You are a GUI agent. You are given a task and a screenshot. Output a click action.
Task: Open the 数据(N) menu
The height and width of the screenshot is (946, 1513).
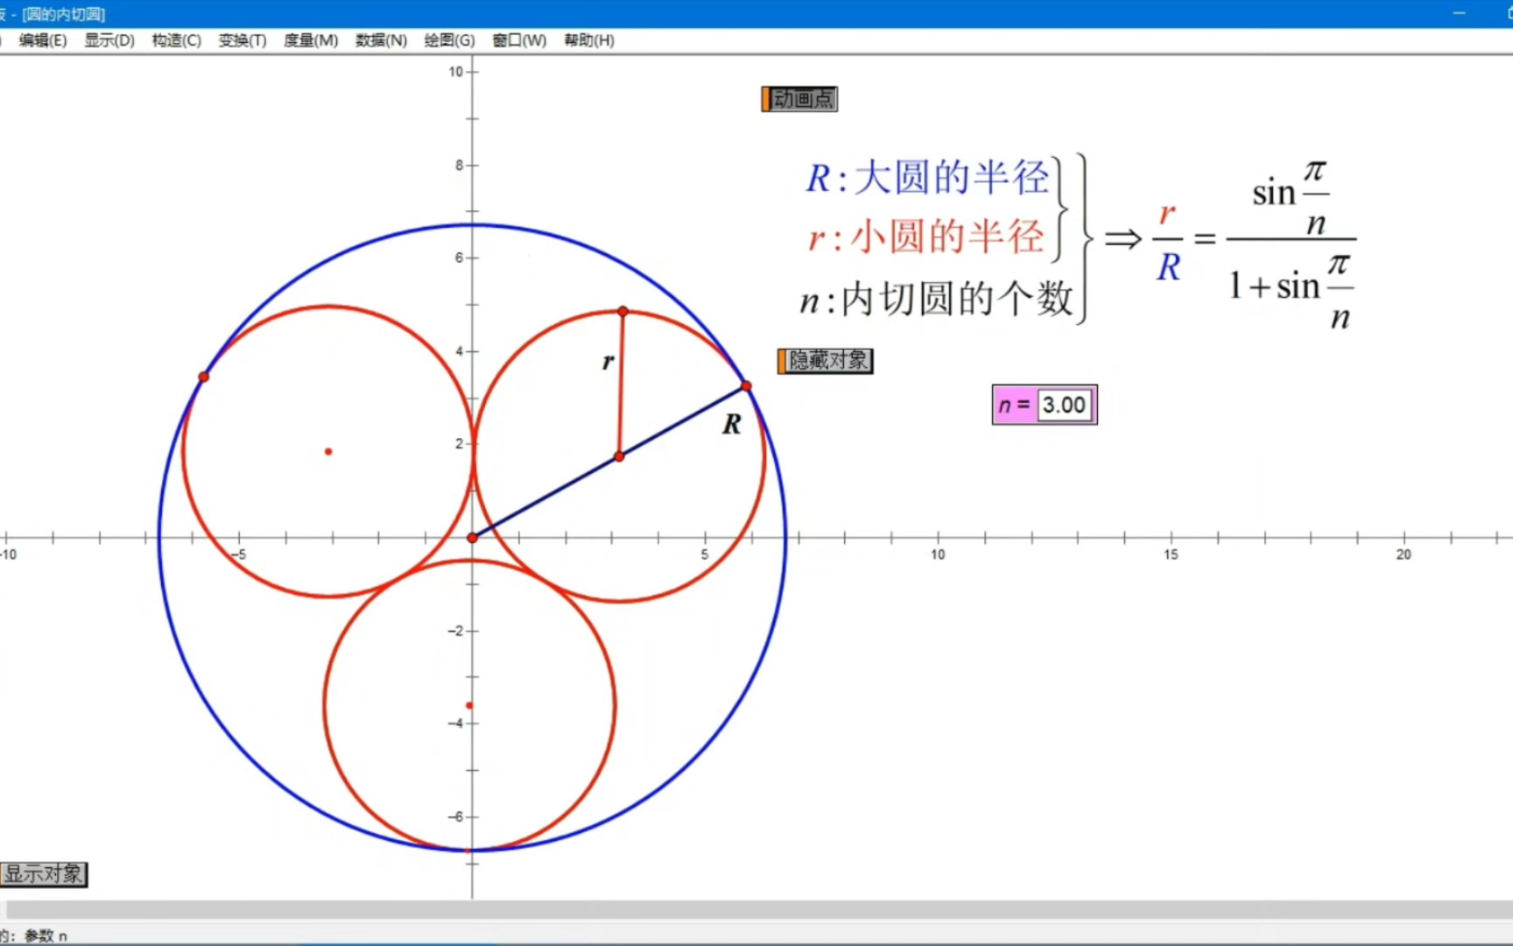pos(381,40)
